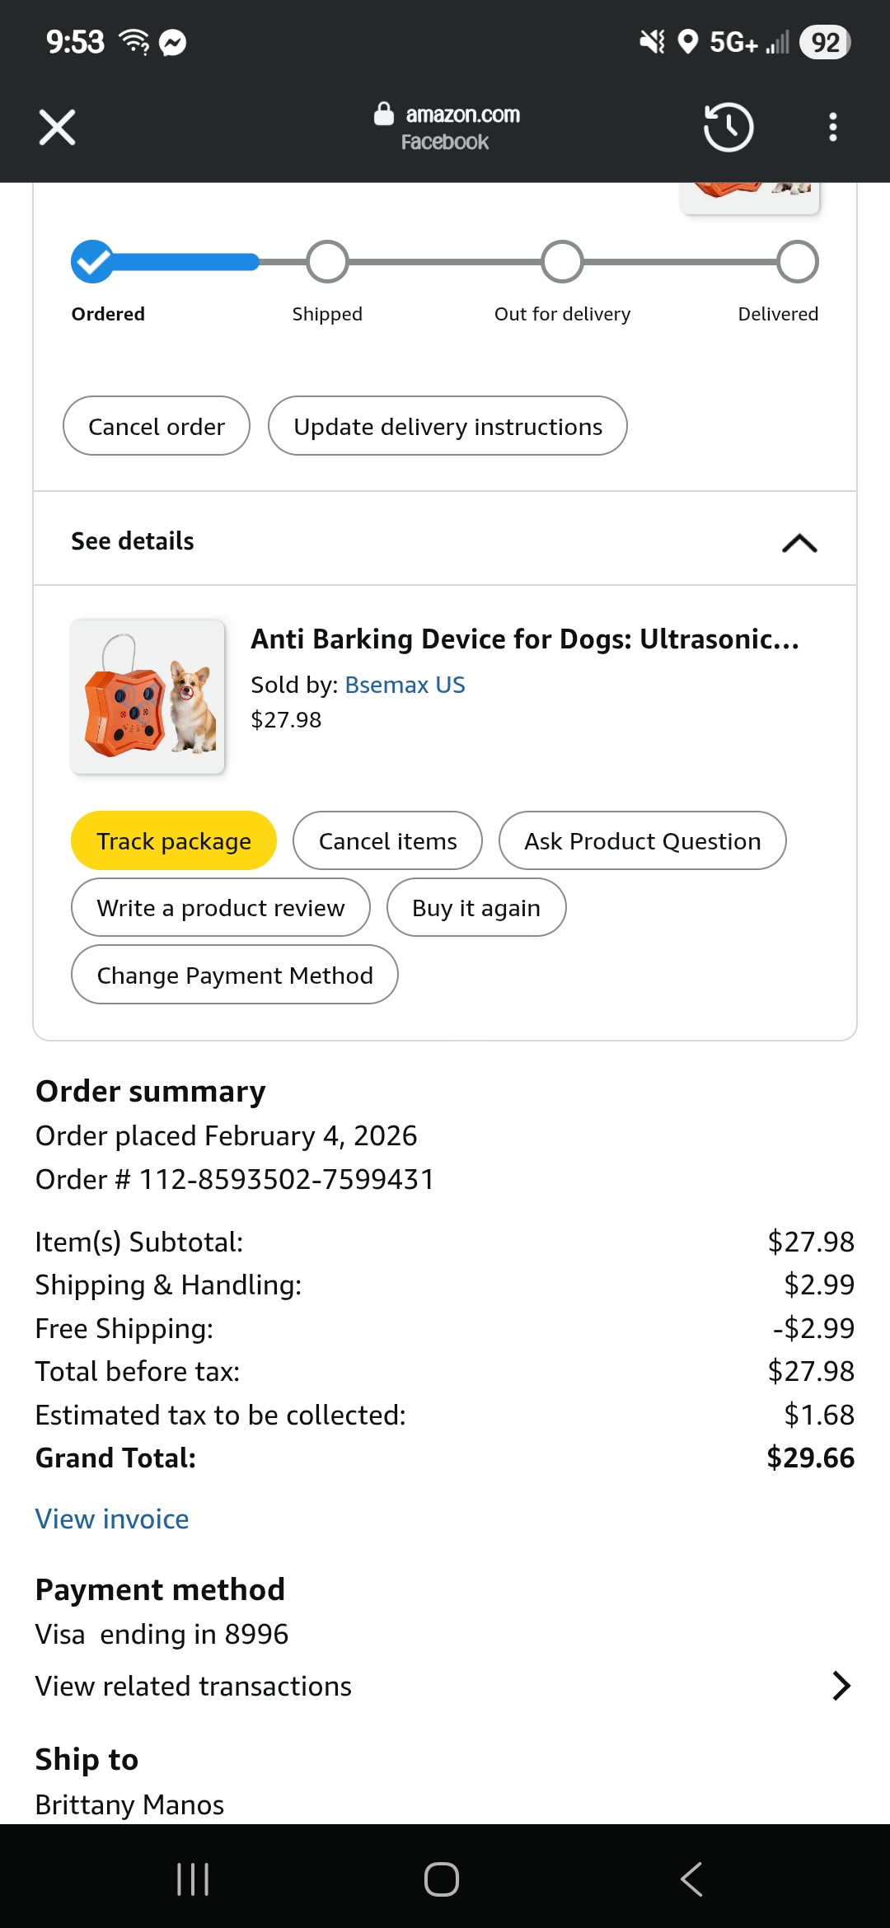The image size is (890, 1928).
Task: Tap the anti barking device thumbnail
Action: coord(148,696)
